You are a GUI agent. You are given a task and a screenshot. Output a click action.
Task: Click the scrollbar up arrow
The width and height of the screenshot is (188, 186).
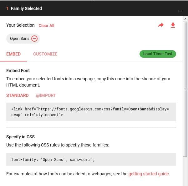click(x=185, y=19)
